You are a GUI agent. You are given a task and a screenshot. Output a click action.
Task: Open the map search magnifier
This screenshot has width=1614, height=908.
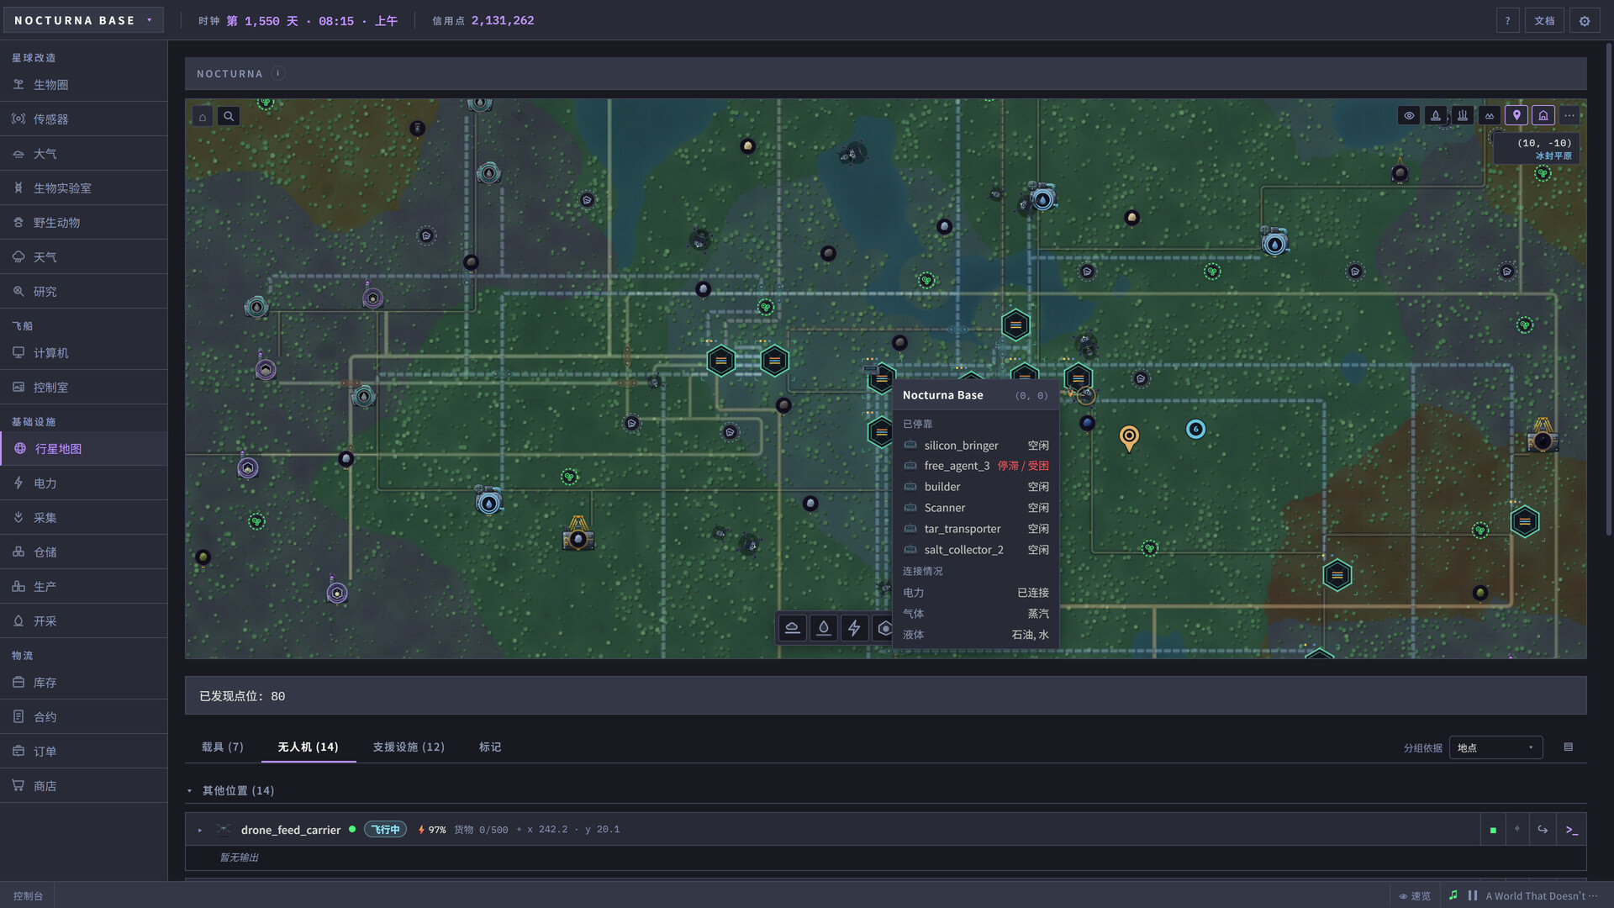[x=229, y=117]
